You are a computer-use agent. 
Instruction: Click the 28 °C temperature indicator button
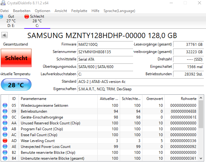click(16, 85)
